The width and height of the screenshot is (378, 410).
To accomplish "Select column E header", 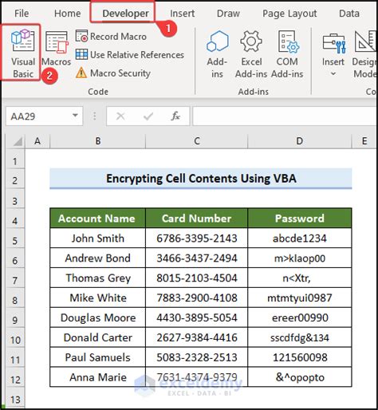I will point(364,141).
